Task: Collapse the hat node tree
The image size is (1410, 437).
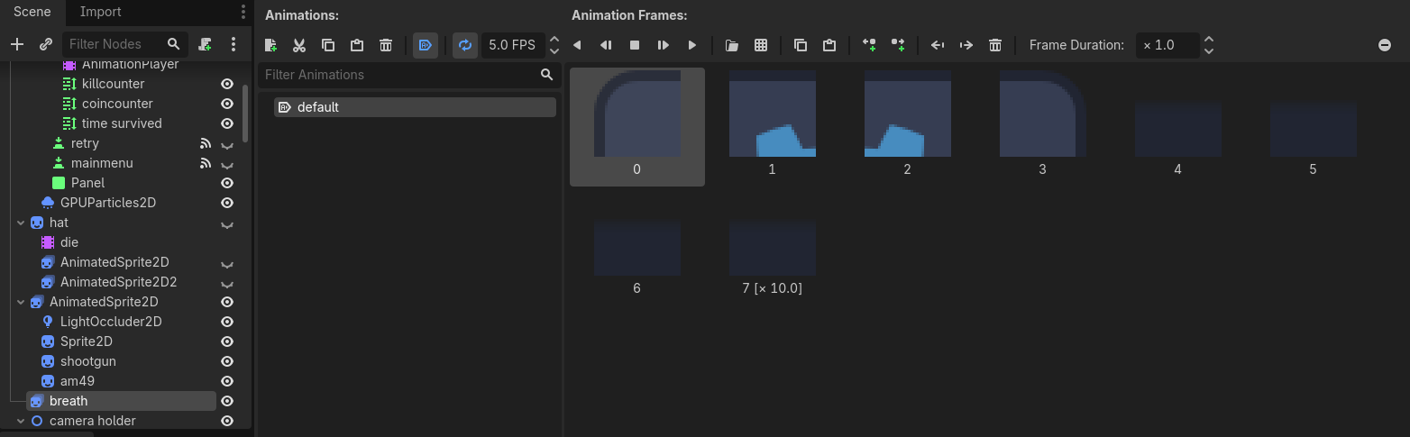Action: point(22,223)
